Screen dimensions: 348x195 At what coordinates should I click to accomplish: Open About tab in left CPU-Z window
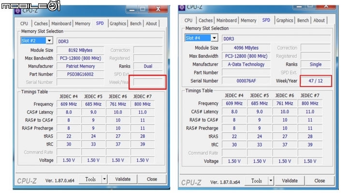[x=151, y=24]
